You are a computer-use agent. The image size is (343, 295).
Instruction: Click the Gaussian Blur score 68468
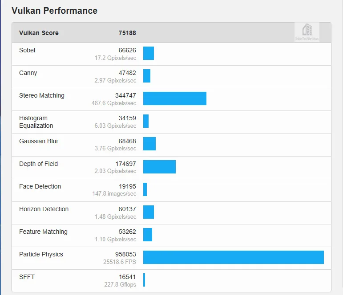[x=127, y=141]
